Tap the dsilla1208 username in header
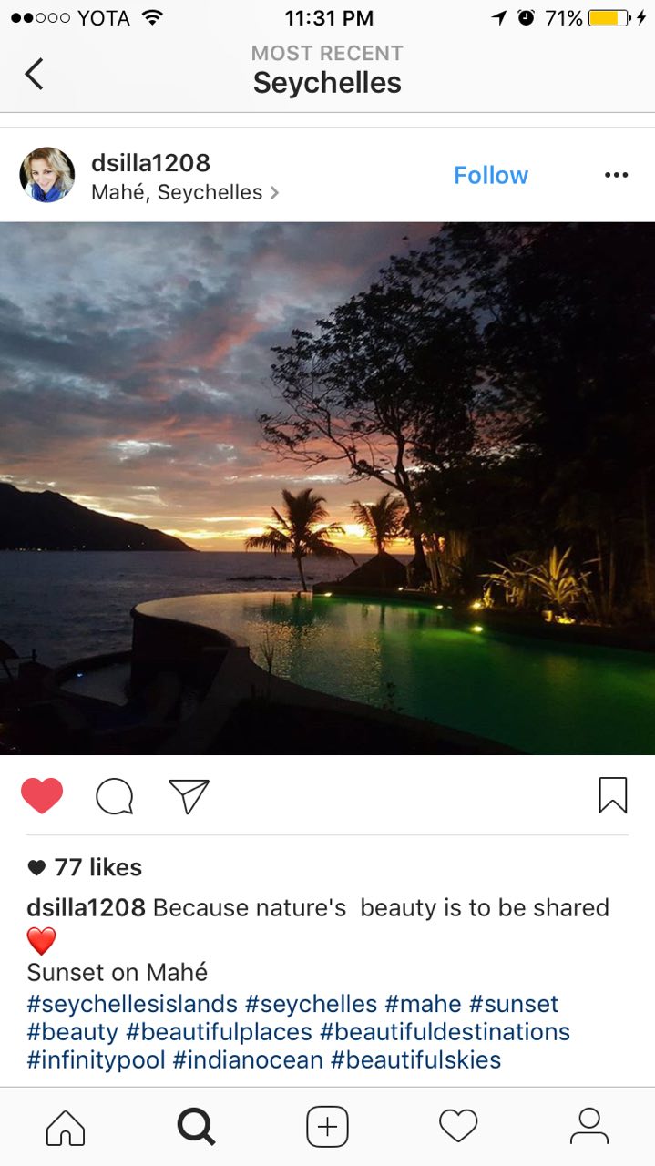 click(x=150, y=163)
